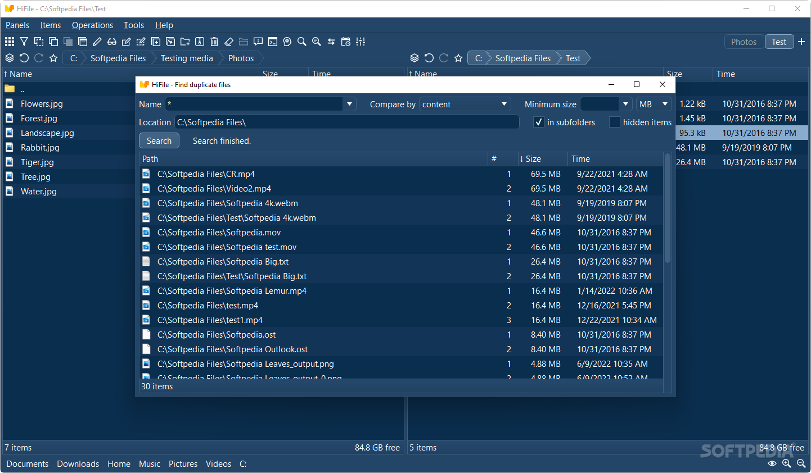Click the thermometer info icon in toolbar
This screenshot has width=811, height=473.
[200, 42]
